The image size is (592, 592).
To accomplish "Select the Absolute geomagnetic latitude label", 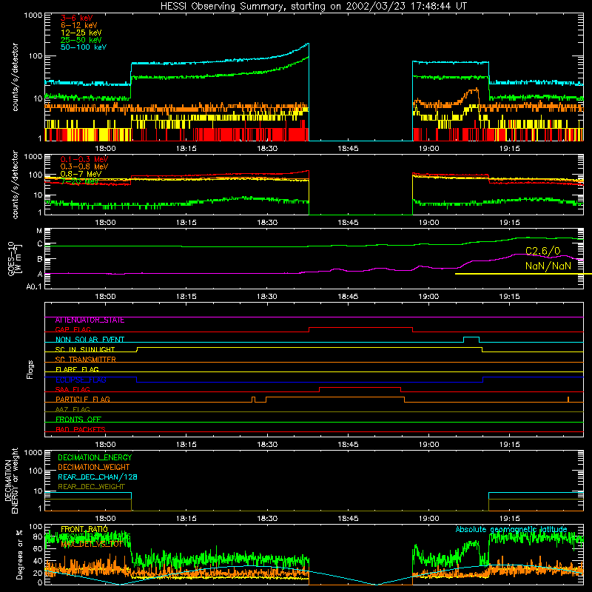I will click(511, 529).
